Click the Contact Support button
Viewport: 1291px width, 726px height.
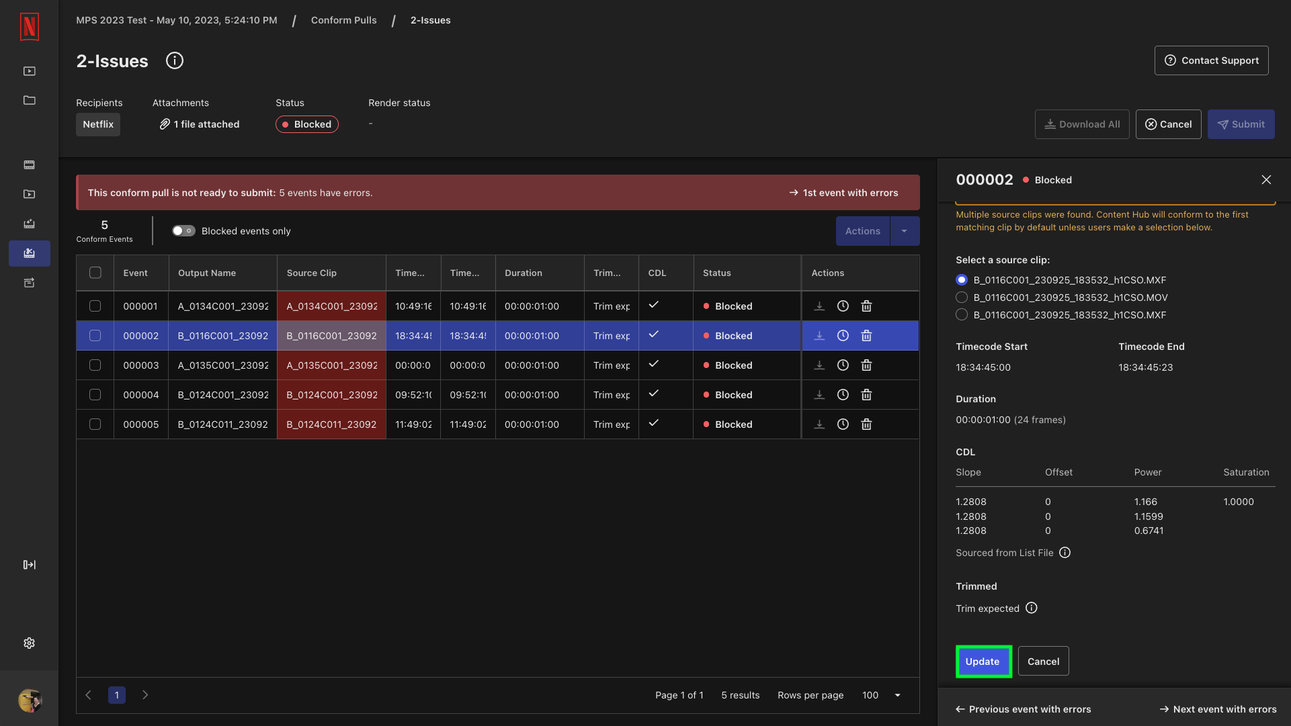1211,60
